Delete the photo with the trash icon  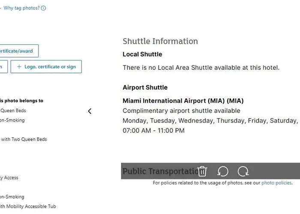tap(202, 171)
